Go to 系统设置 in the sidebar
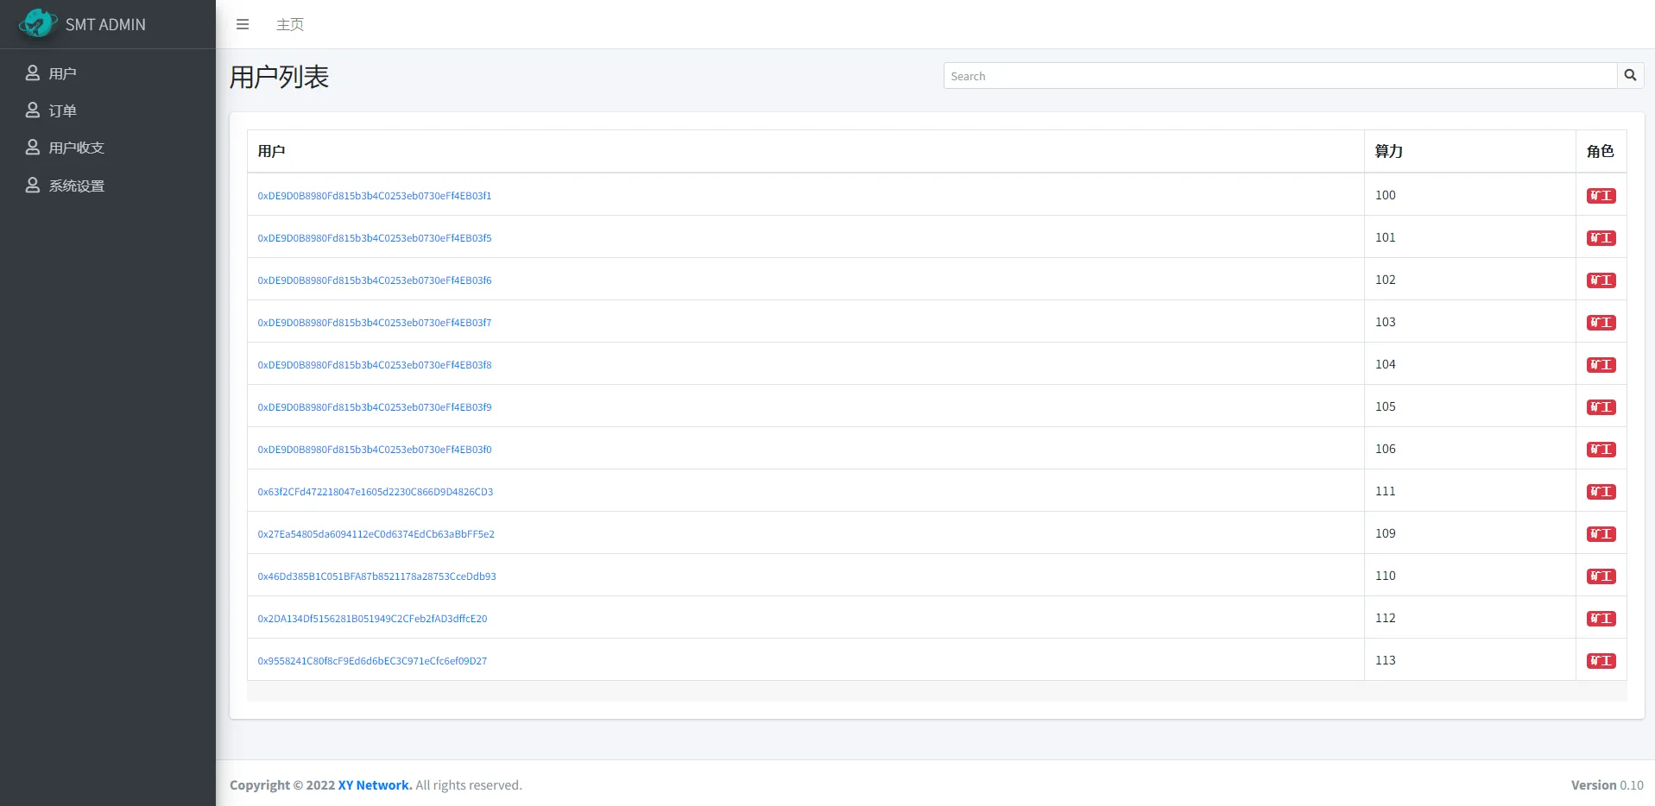The height and width of the screenshot is (806, 1655). (76, 186)
